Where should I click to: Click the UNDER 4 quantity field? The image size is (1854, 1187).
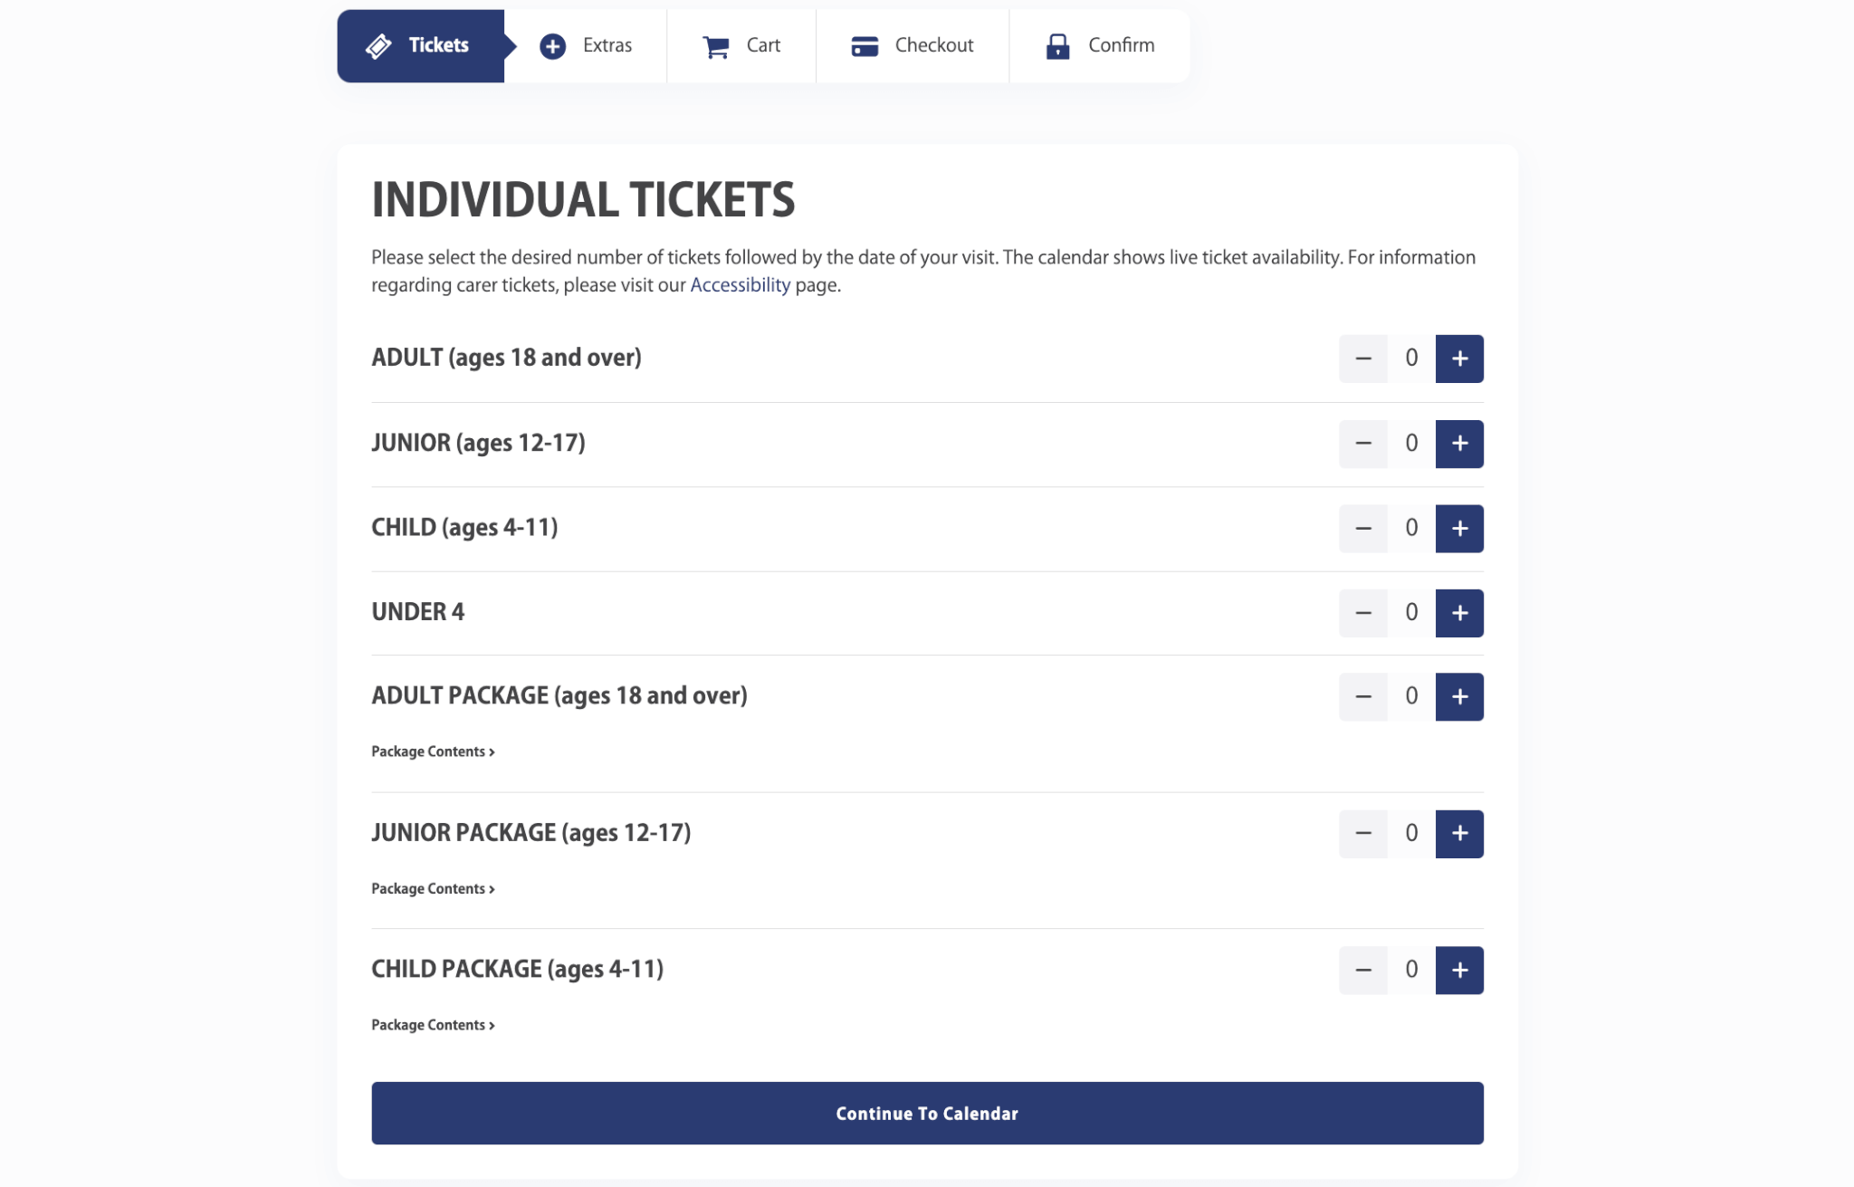click(1411, 613)
